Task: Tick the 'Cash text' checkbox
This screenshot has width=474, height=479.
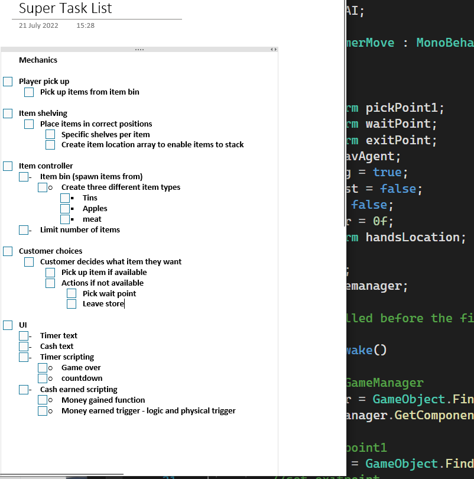Action: click(24, 347)
